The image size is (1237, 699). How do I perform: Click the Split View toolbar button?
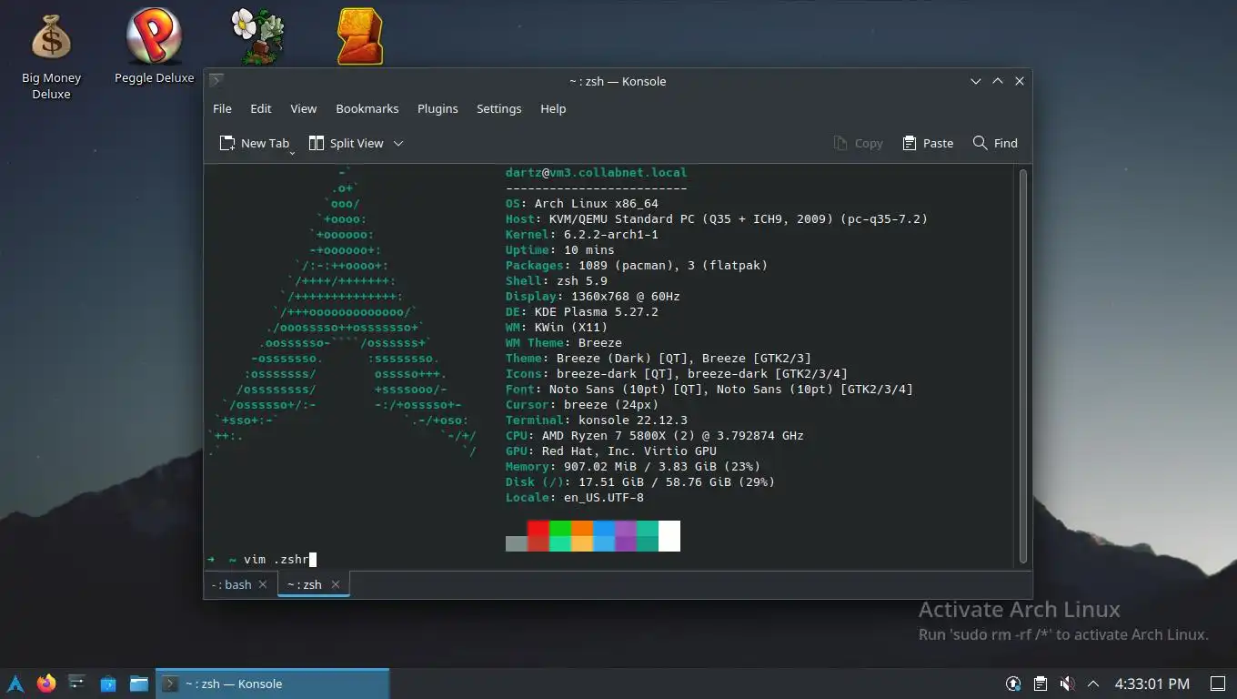click(346, 143)
